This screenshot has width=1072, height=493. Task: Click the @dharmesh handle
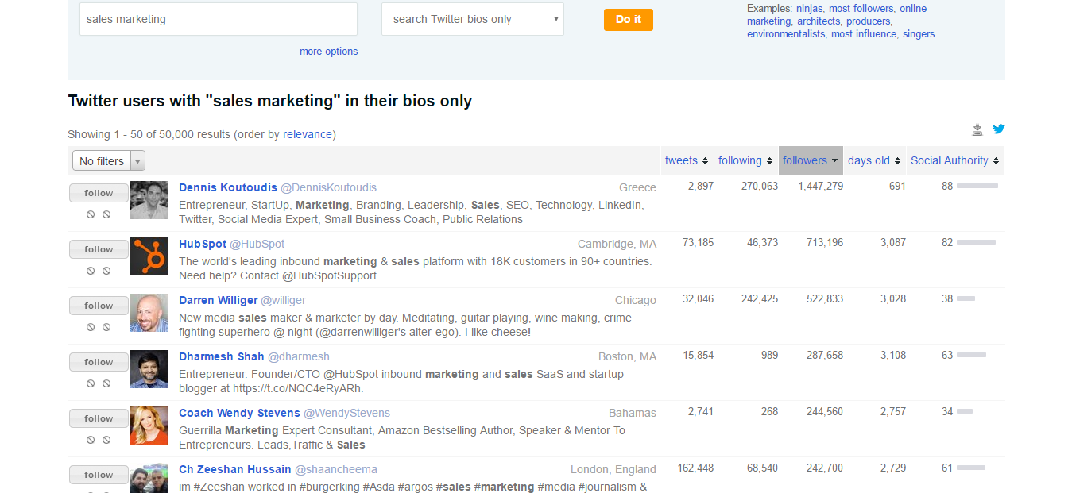point(299,356)
